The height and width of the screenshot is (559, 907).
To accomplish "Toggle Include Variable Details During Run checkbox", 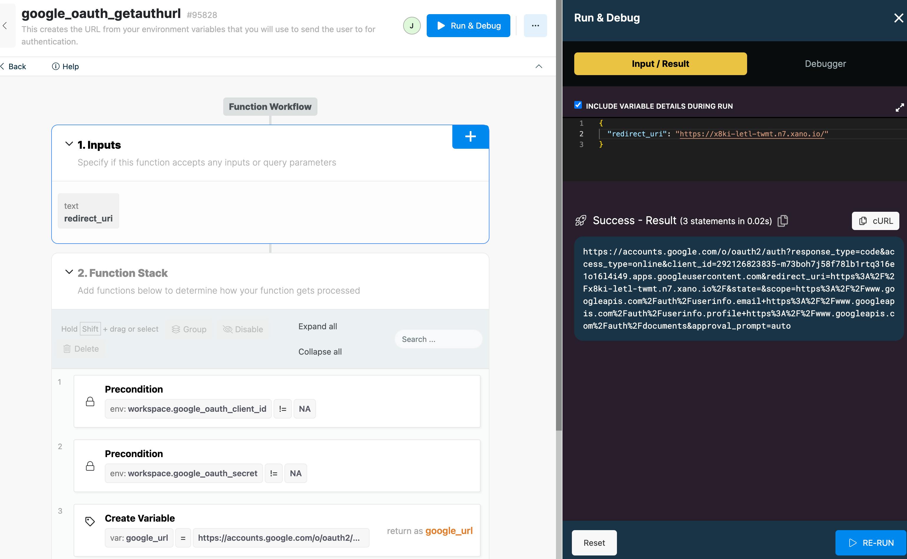I will coord(578,105).
